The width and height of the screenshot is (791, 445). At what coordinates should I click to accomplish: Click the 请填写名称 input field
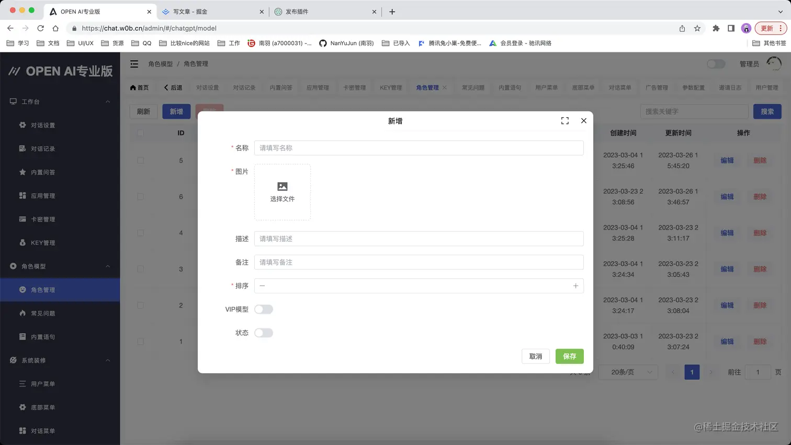(419, 148)
